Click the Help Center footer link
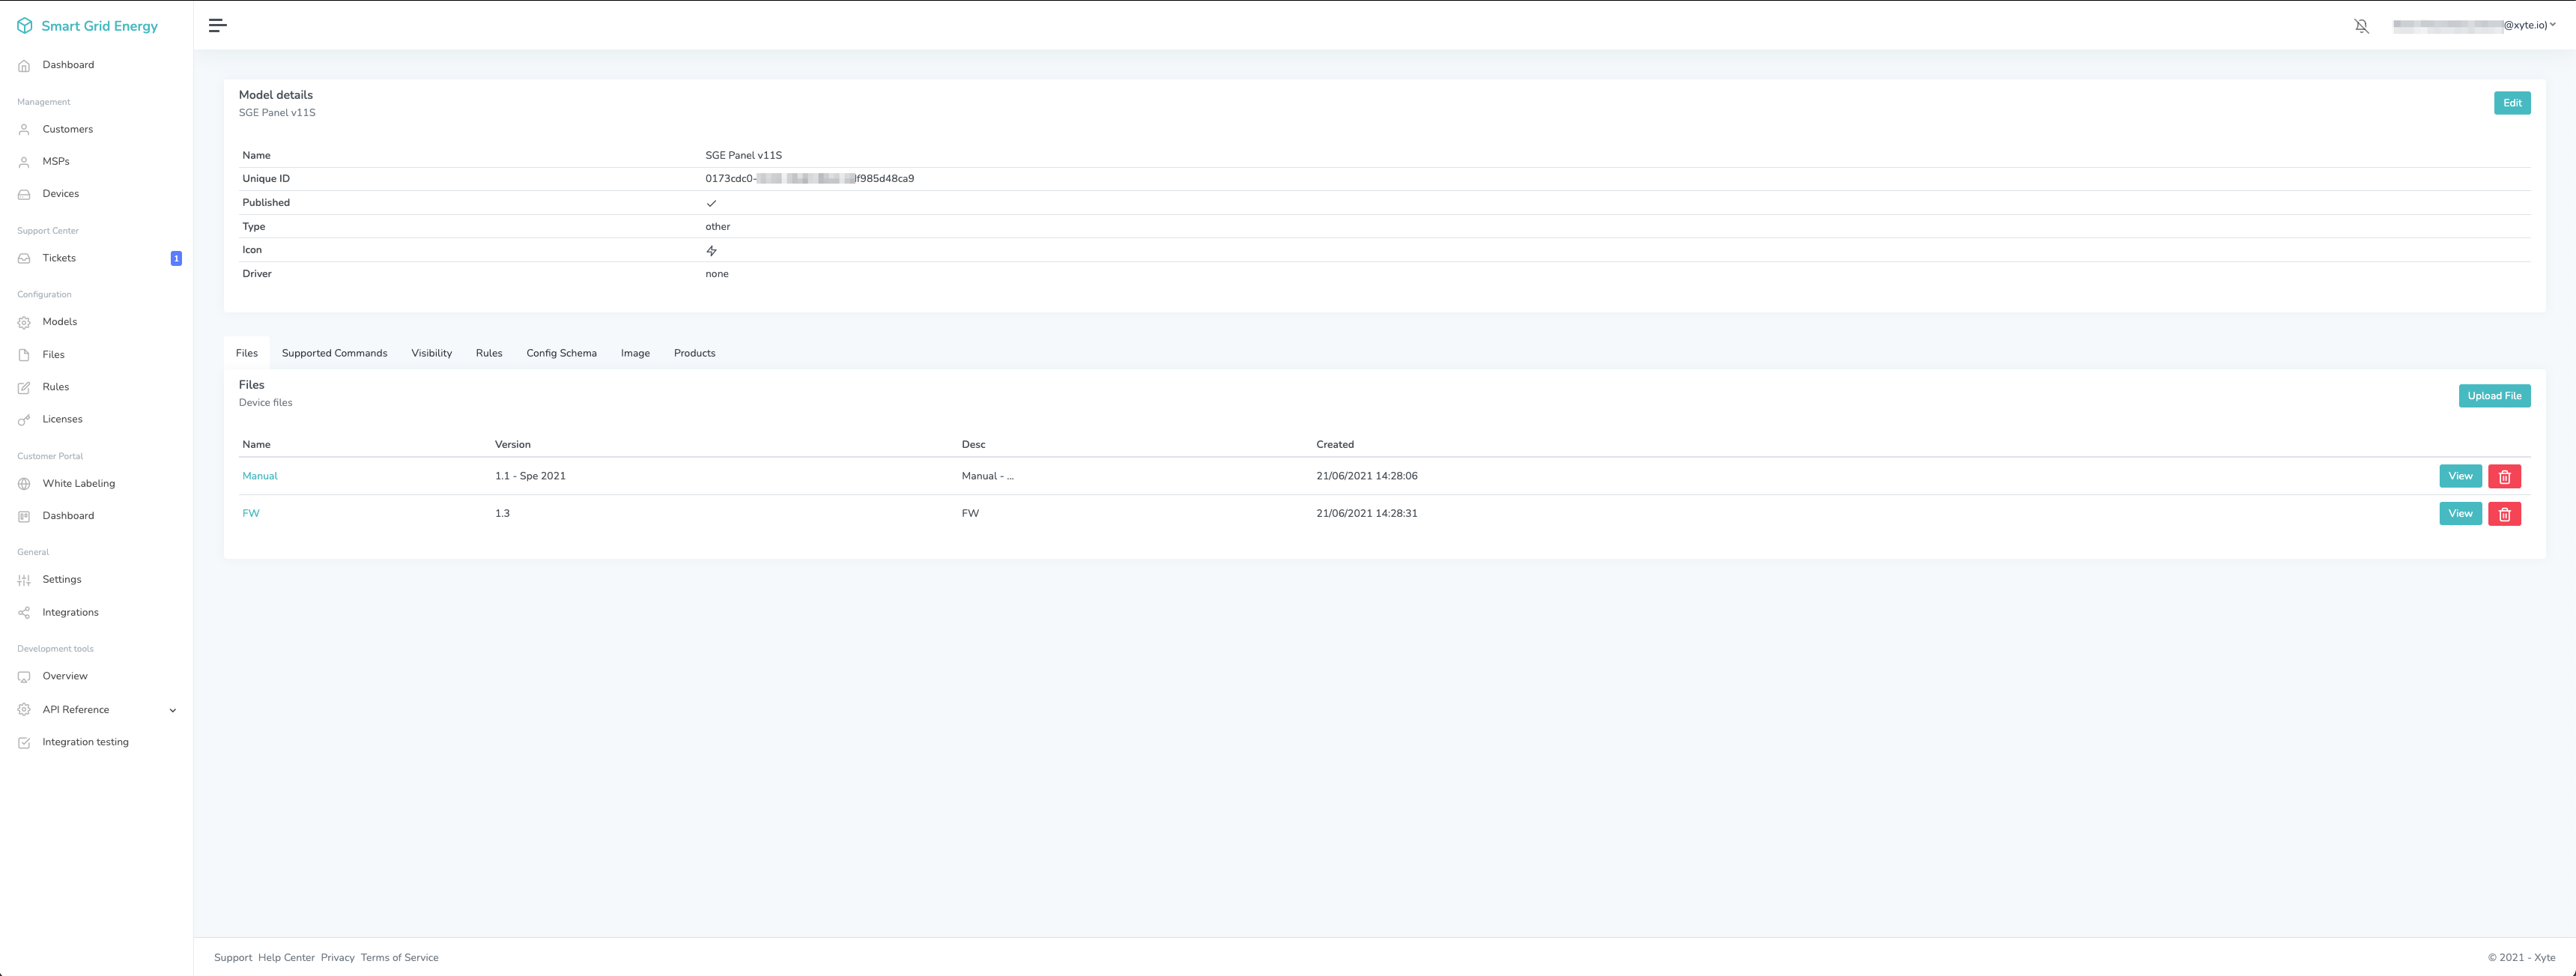This screenshot has height=976, width=2576. [286, 958]
